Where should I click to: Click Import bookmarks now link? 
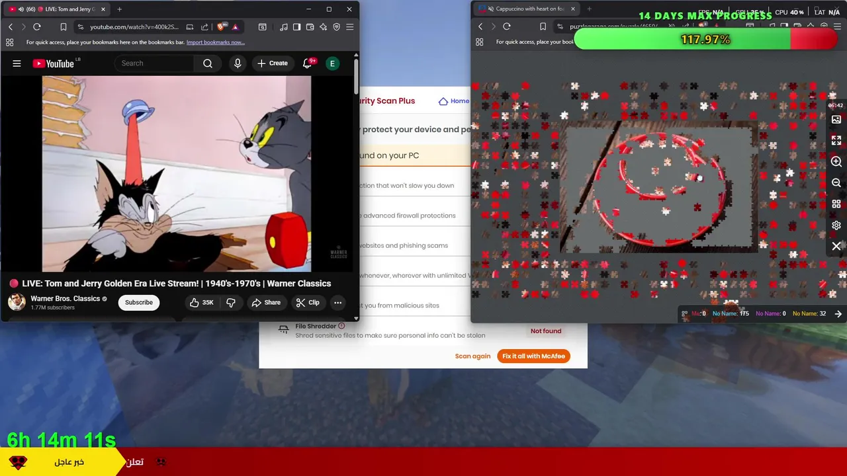click(216, 42)
